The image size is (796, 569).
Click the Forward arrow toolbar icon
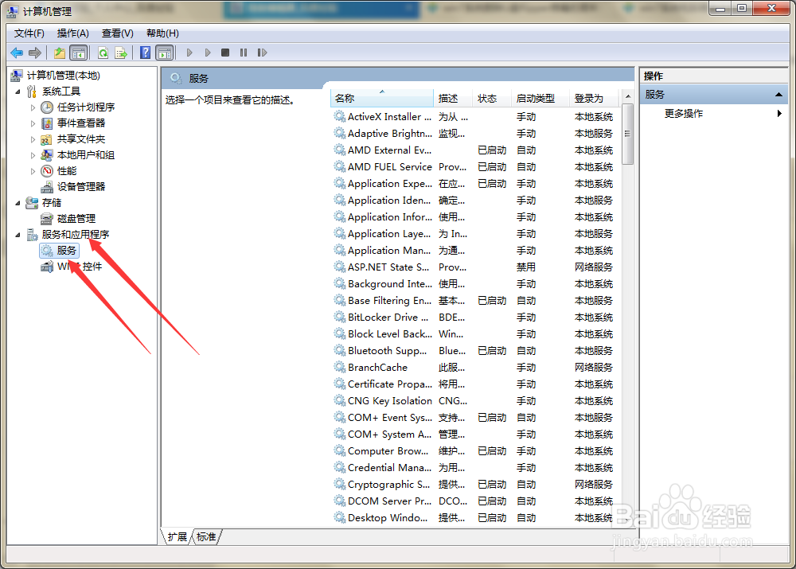(35, 53)
